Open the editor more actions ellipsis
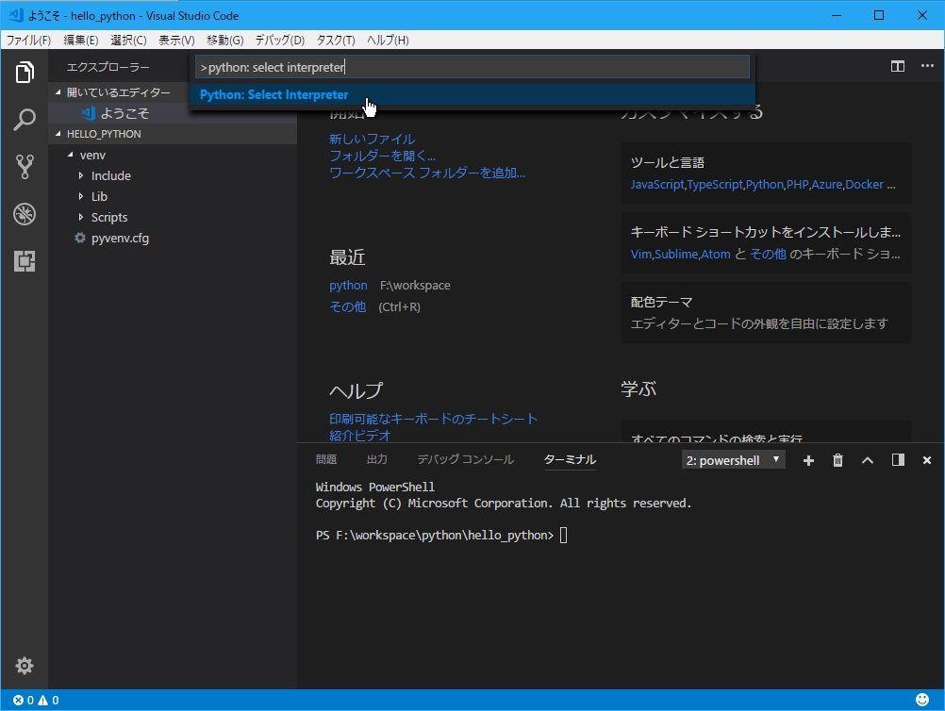945x711 pixels. click(927, 66)
